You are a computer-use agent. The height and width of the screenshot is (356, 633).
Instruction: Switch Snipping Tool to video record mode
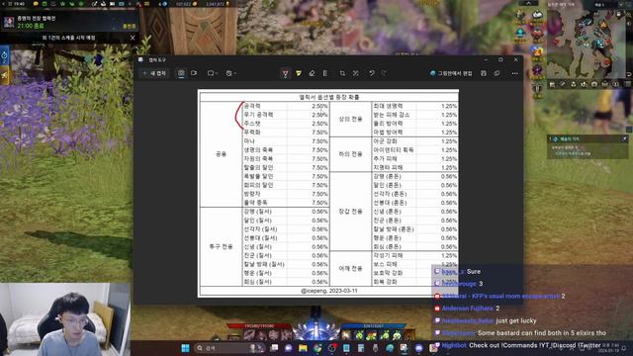pos(194,73)
